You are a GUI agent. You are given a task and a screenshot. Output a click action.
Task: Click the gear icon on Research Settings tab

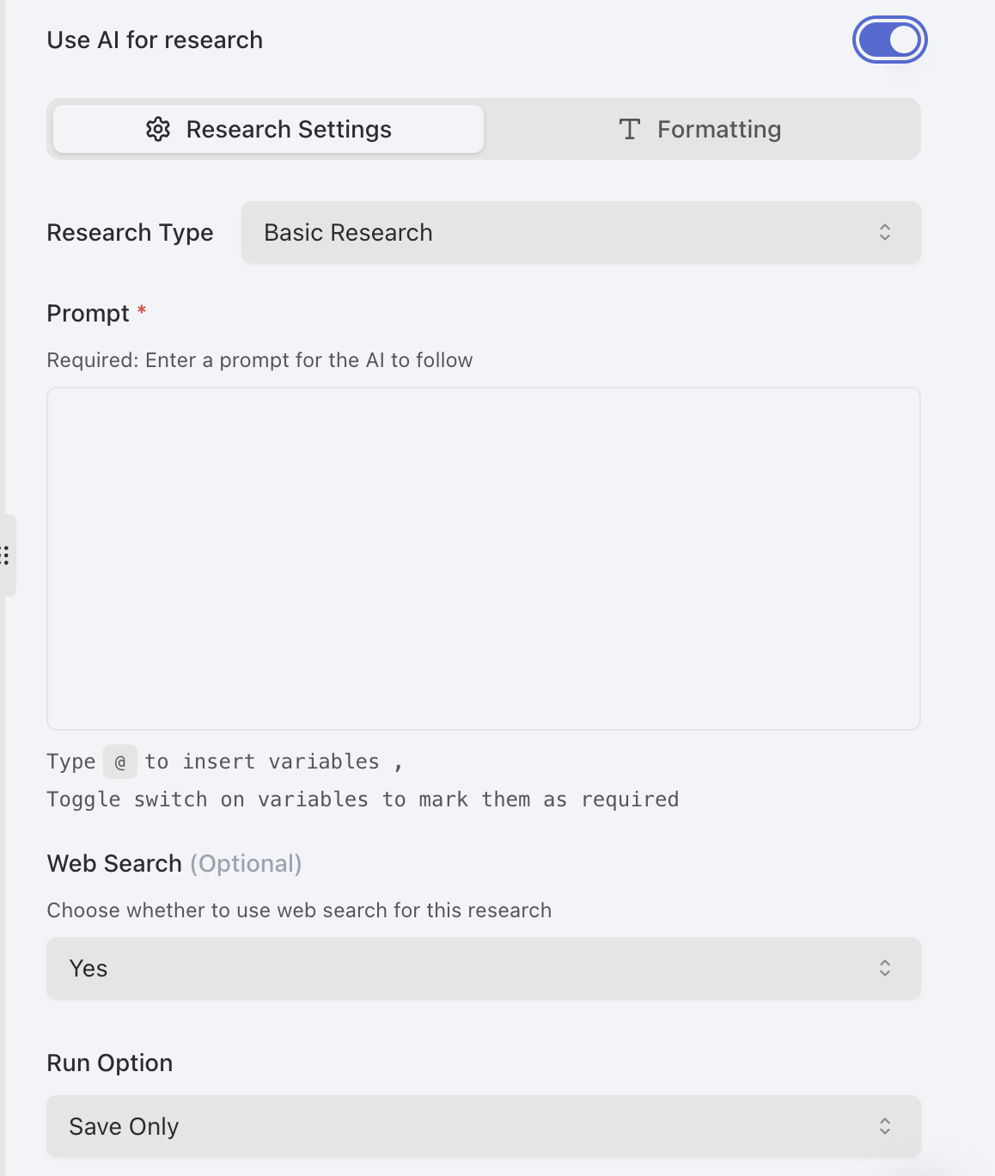tap(159, 129)
